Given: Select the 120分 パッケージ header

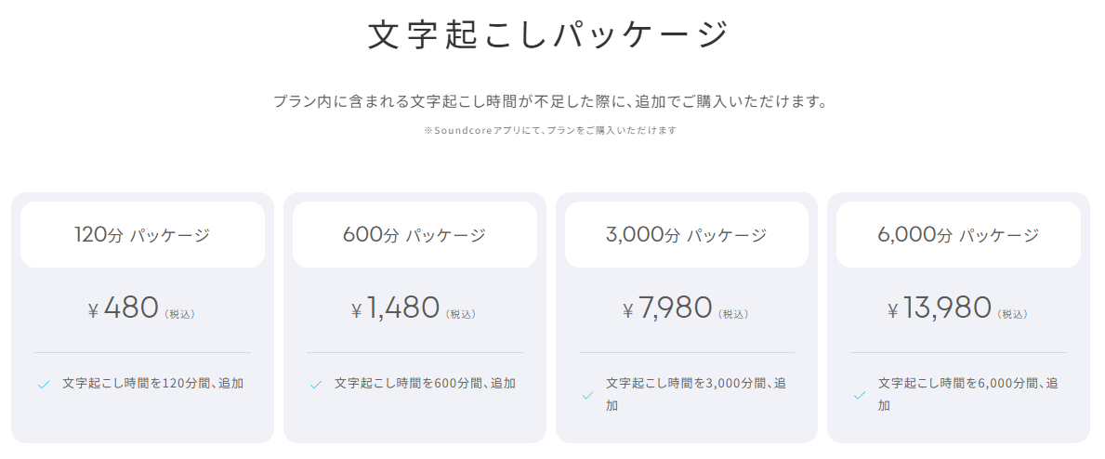Looking at the screenshot, I should (142, 235).
